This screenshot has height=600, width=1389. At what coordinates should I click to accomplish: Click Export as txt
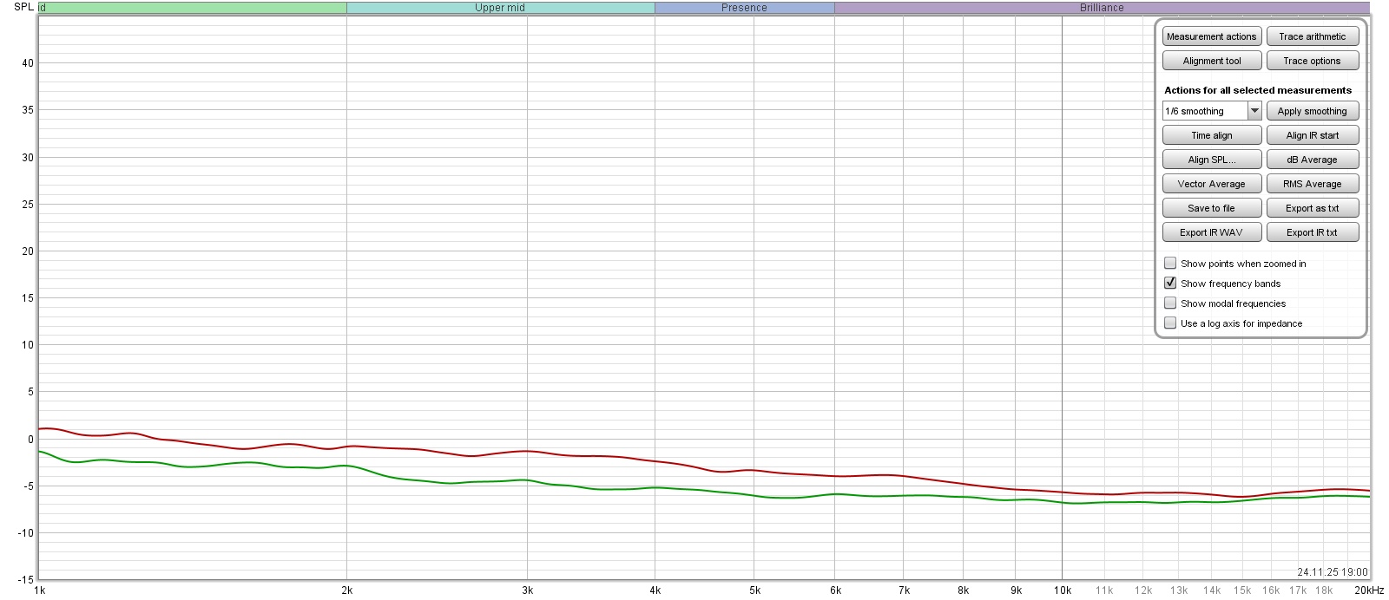tap(1313, 208)
